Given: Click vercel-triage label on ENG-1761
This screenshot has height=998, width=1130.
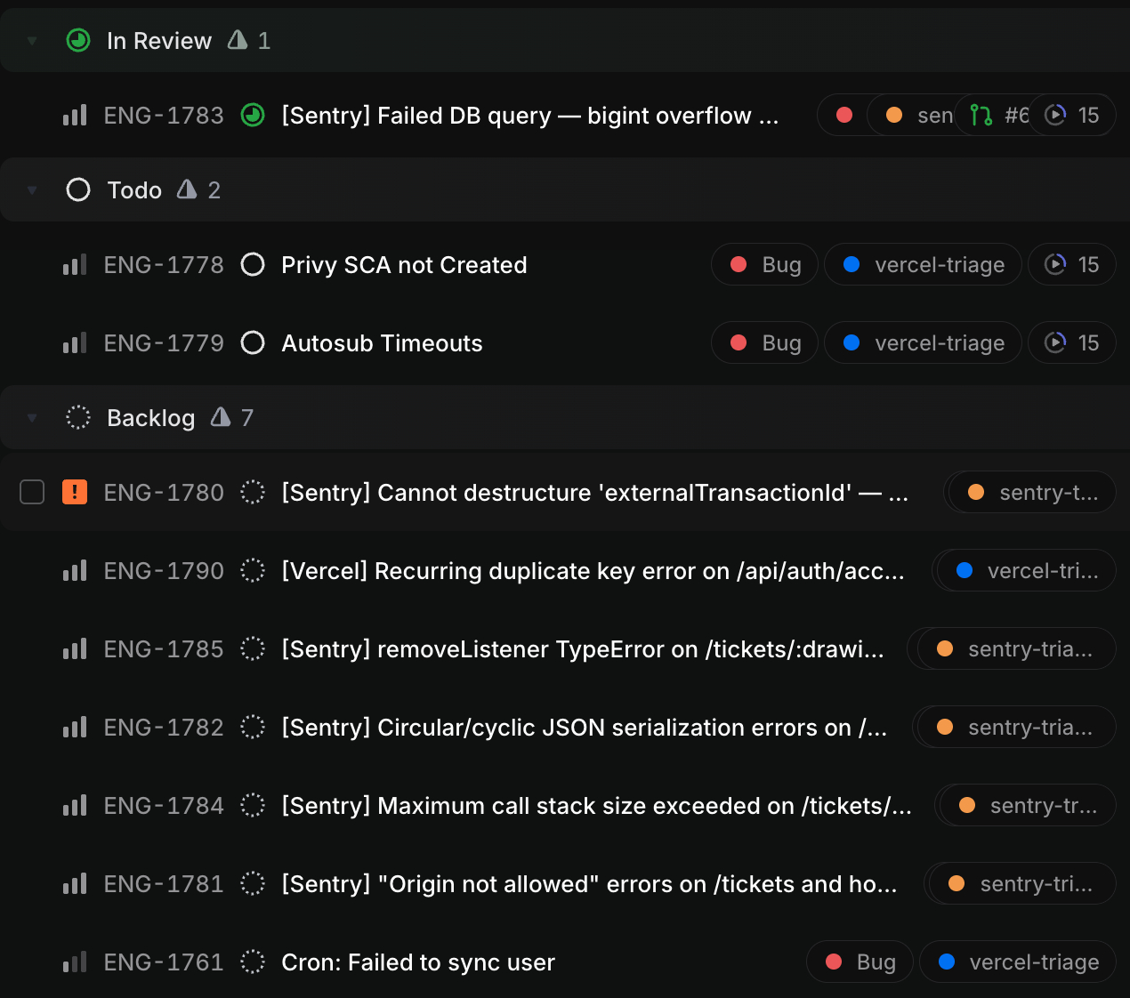Looking at the screenshot, I should [x=1018, y=962].
